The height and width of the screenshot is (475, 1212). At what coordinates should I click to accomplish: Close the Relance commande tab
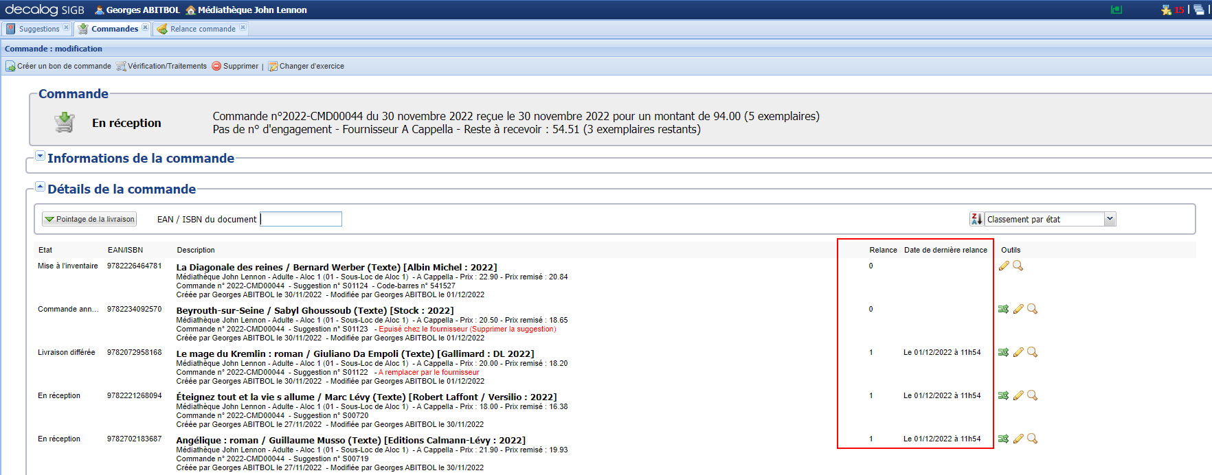[243, 27]
